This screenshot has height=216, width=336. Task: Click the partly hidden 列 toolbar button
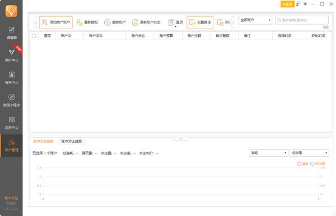coord(223,22)
